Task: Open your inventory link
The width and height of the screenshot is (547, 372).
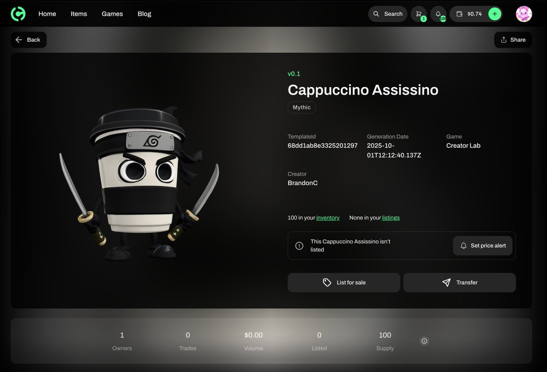Action: (328, 218)
